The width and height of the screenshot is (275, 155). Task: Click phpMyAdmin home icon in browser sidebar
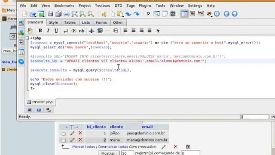pyautogui.click(x=13, y=37)
